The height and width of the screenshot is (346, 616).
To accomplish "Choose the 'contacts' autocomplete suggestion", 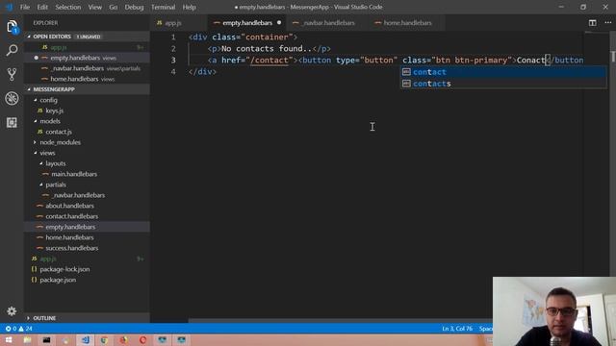I will pyautogui.click(x=503, y=84).
